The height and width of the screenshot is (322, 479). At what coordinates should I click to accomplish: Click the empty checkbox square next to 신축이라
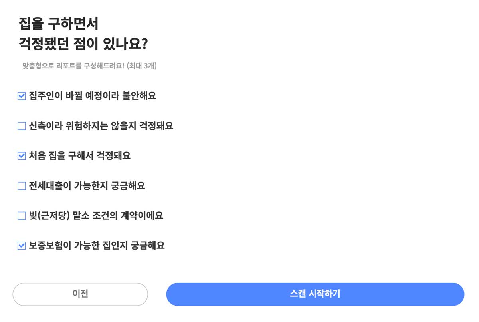point(21,126)
